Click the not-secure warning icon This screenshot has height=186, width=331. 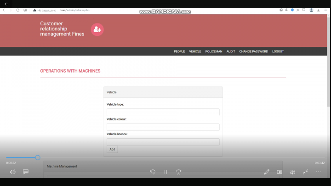click(x=34, y=10)
